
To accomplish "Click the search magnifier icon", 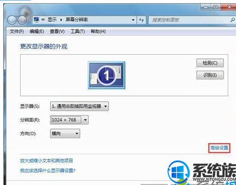I will click(232, 20).
